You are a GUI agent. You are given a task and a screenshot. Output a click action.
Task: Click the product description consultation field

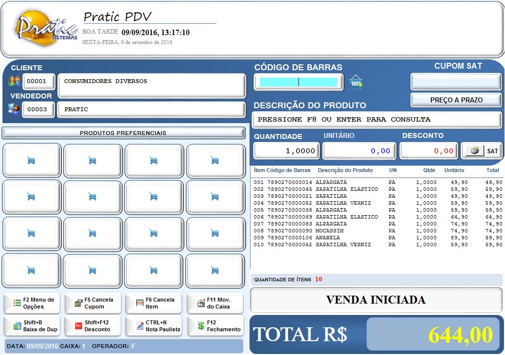pos(377,120)
